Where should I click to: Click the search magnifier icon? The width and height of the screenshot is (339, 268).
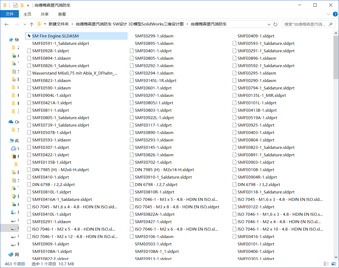(331, 24)
